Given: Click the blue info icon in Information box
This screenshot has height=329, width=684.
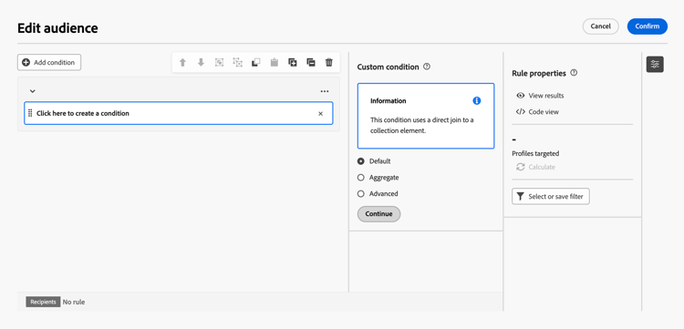Looking at the screenshot, I should [x=476, y=100].
